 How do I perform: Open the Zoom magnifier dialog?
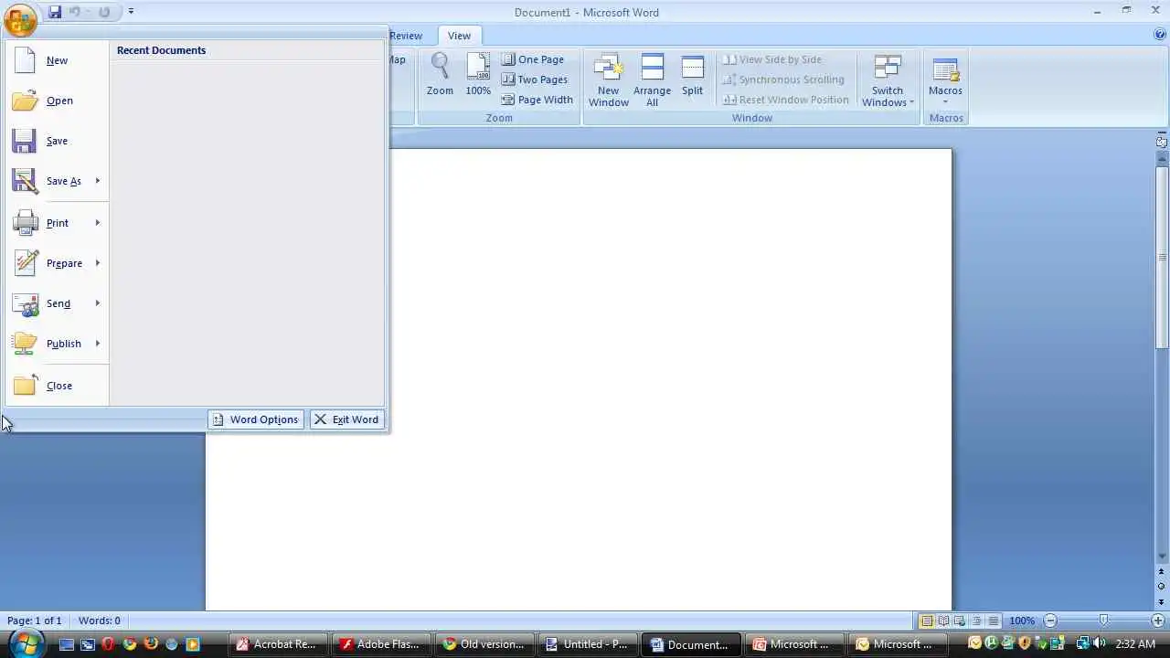click(x=440, y=75)
